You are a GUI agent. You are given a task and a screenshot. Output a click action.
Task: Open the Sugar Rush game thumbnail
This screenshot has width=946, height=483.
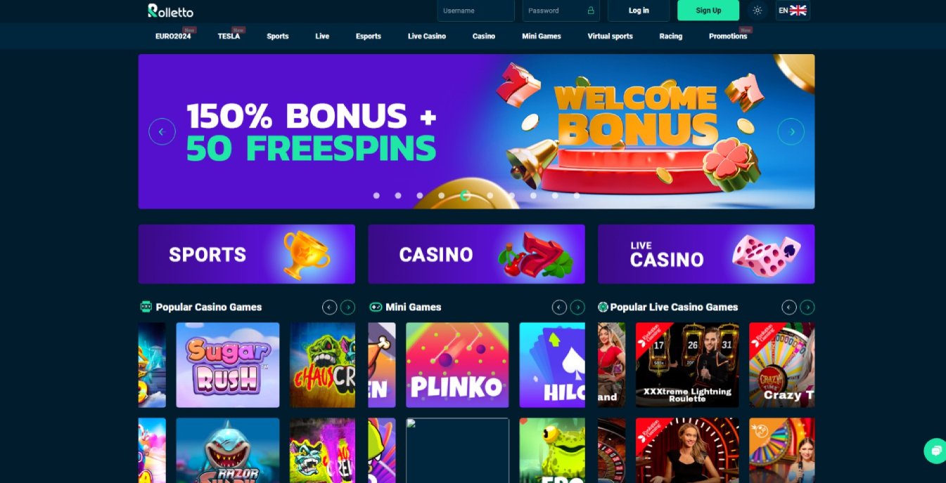228,365
